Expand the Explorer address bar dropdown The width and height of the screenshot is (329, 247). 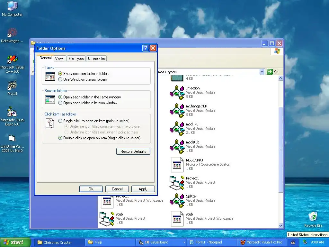coord(262,72)
